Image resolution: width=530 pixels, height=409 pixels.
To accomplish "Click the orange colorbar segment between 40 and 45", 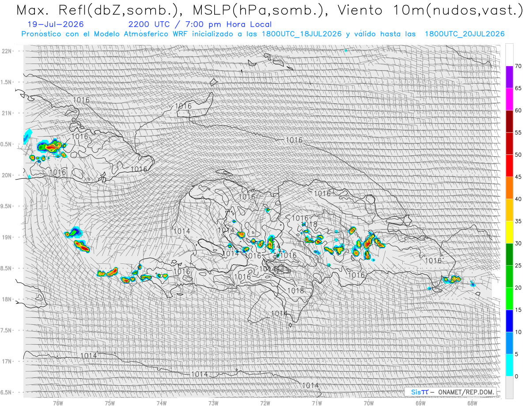I will point(509,188).
